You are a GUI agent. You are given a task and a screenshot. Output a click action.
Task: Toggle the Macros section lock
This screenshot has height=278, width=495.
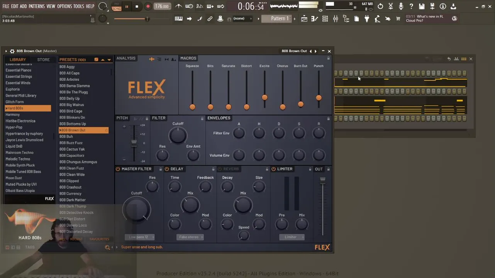(x=329, y=58)
